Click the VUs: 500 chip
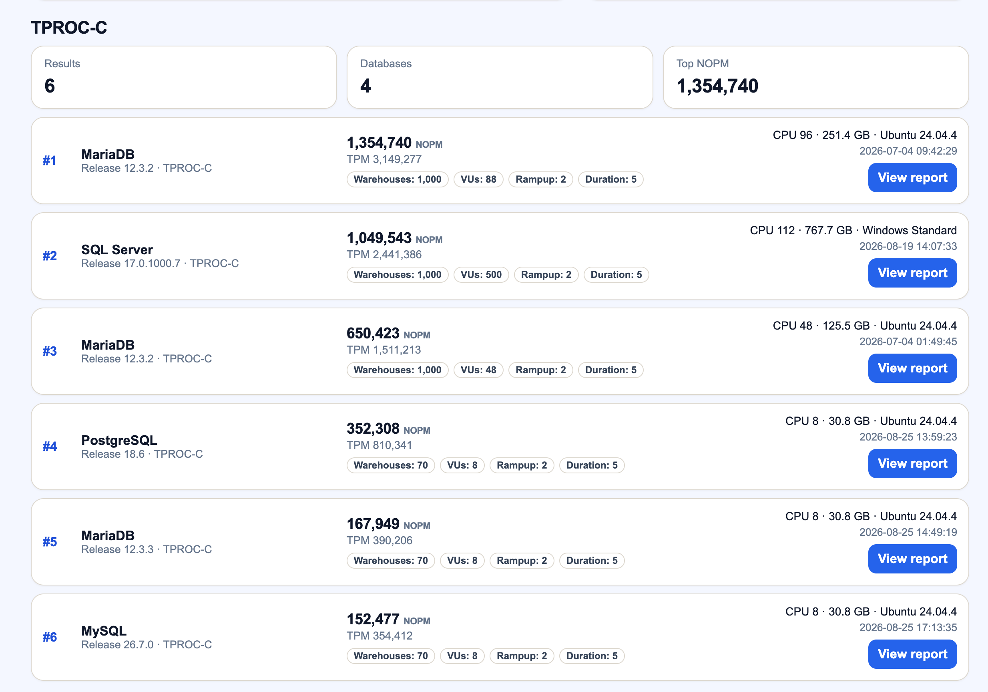The width and height of the screenshot is (988, 692). point(481,275)
